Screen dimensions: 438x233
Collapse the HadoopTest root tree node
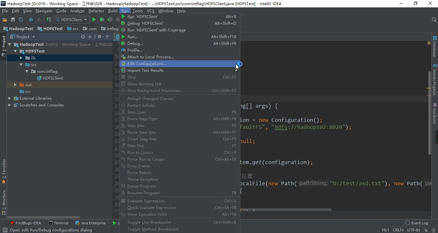(x=10, y=45)
